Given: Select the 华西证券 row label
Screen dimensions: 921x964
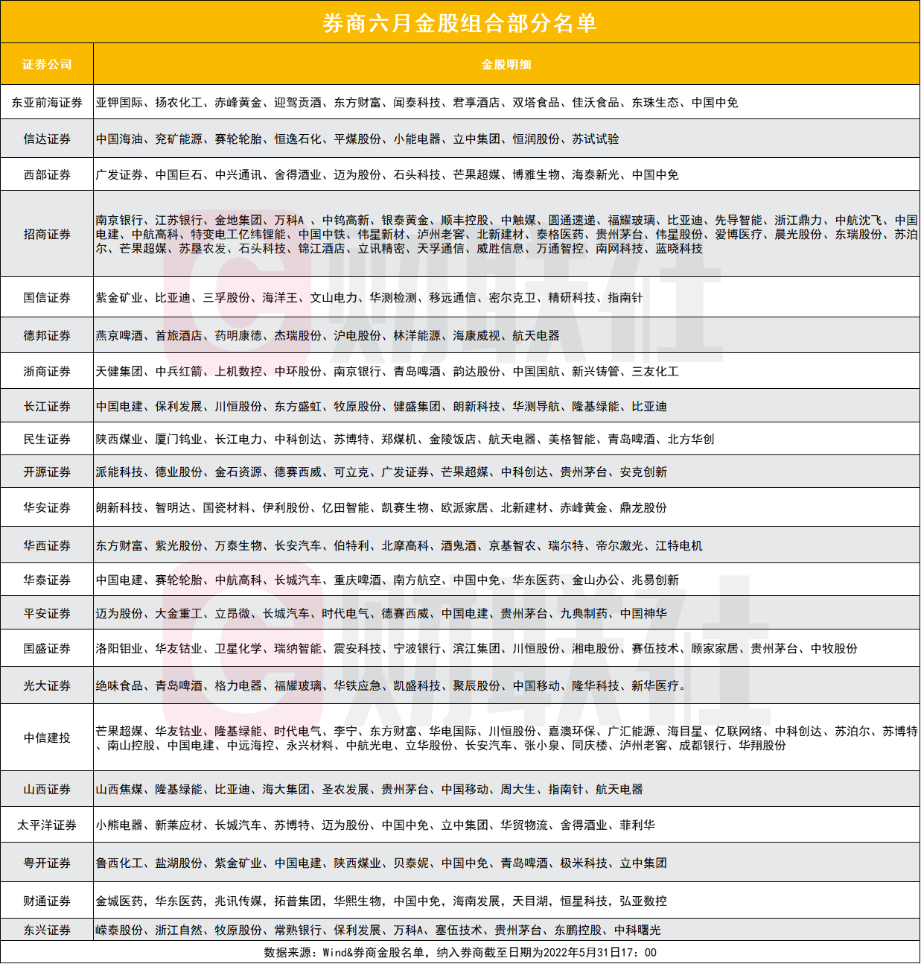Looking at the screenshot, I should (x=47, y=546).
